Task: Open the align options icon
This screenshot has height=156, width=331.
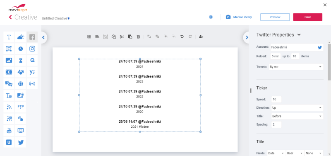Action: (97, 37)
